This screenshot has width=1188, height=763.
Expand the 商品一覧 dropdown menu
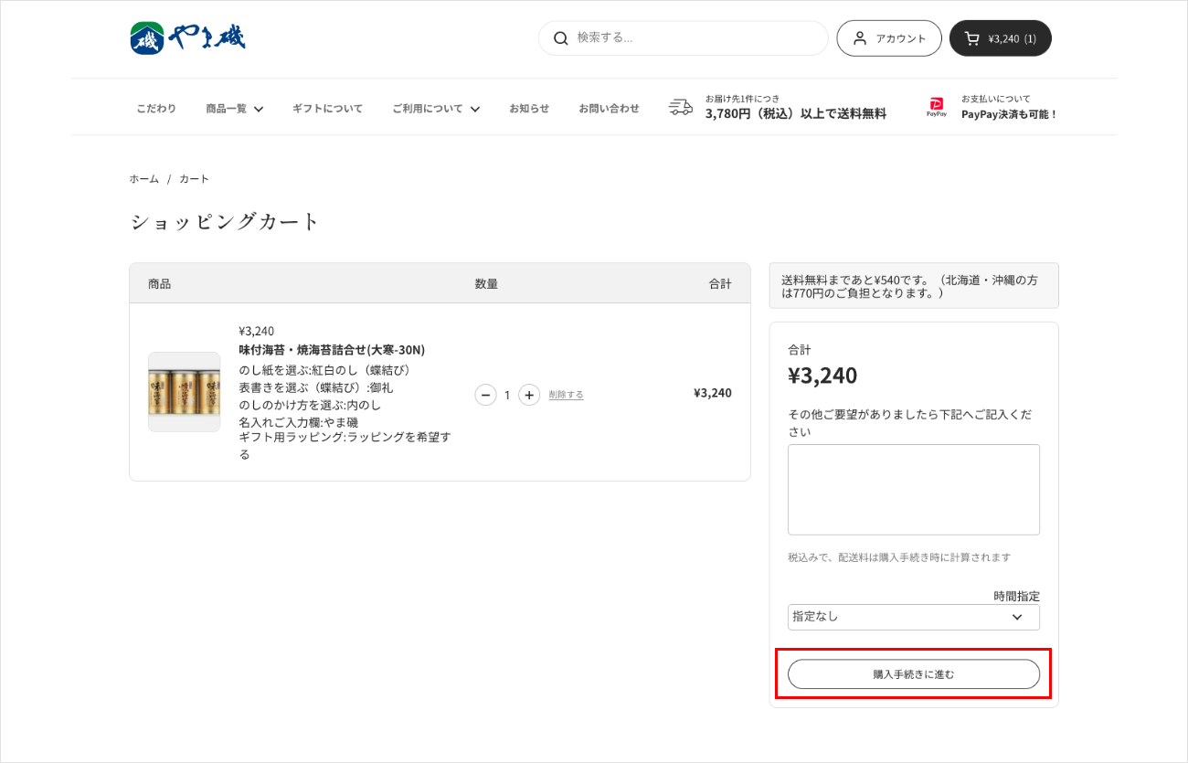click(234, 109)
